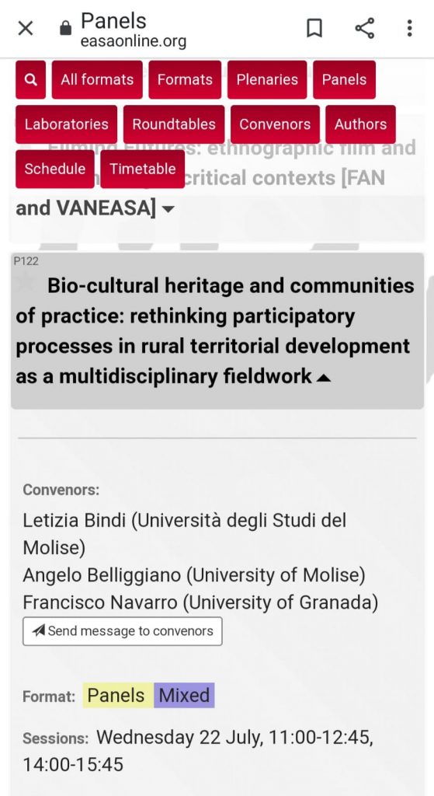Show the Roundtables listing
The height and width of the screenshot is (796, 434).
[174, 124]
